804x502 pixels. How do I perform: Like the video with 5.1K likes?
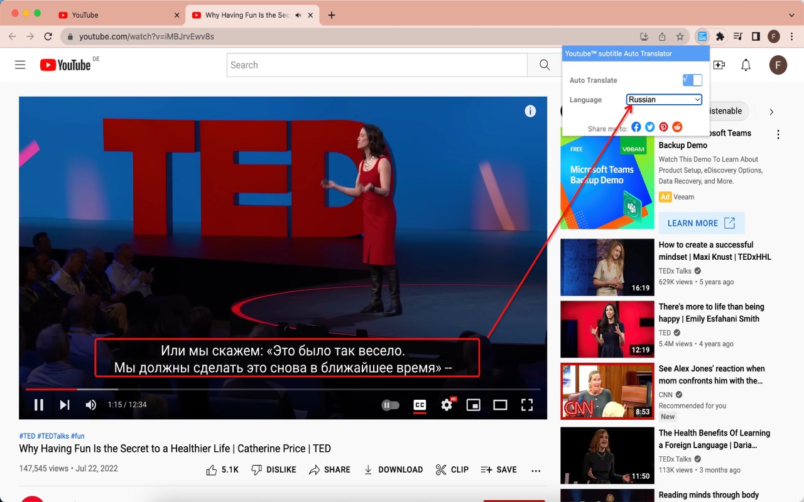click(222, 469)
